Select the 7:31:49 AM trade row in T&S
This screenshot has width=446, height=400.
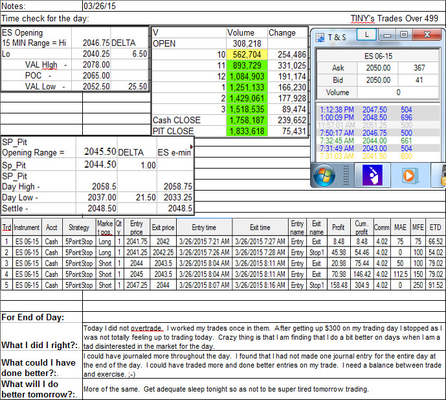click(378, 148)
